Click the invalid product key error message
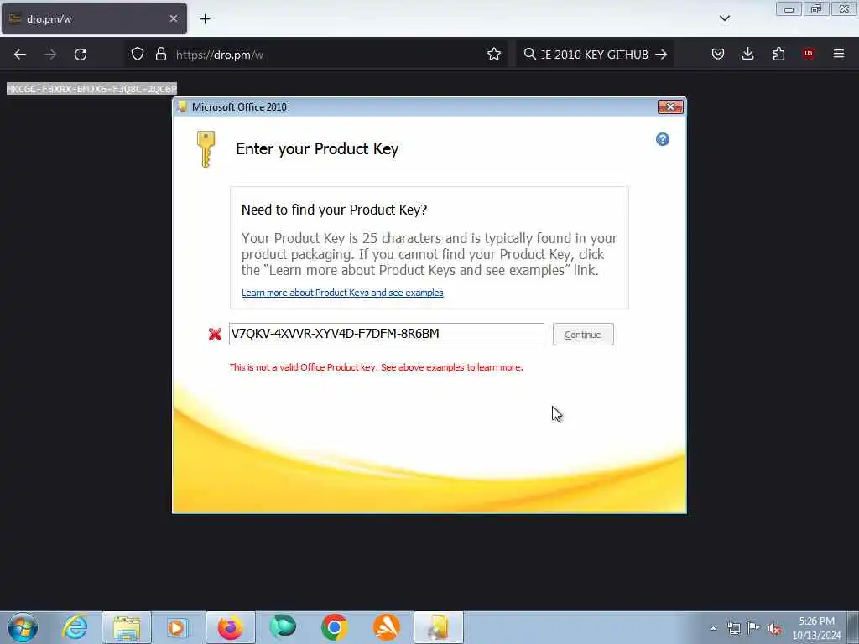 click(376, 367)
